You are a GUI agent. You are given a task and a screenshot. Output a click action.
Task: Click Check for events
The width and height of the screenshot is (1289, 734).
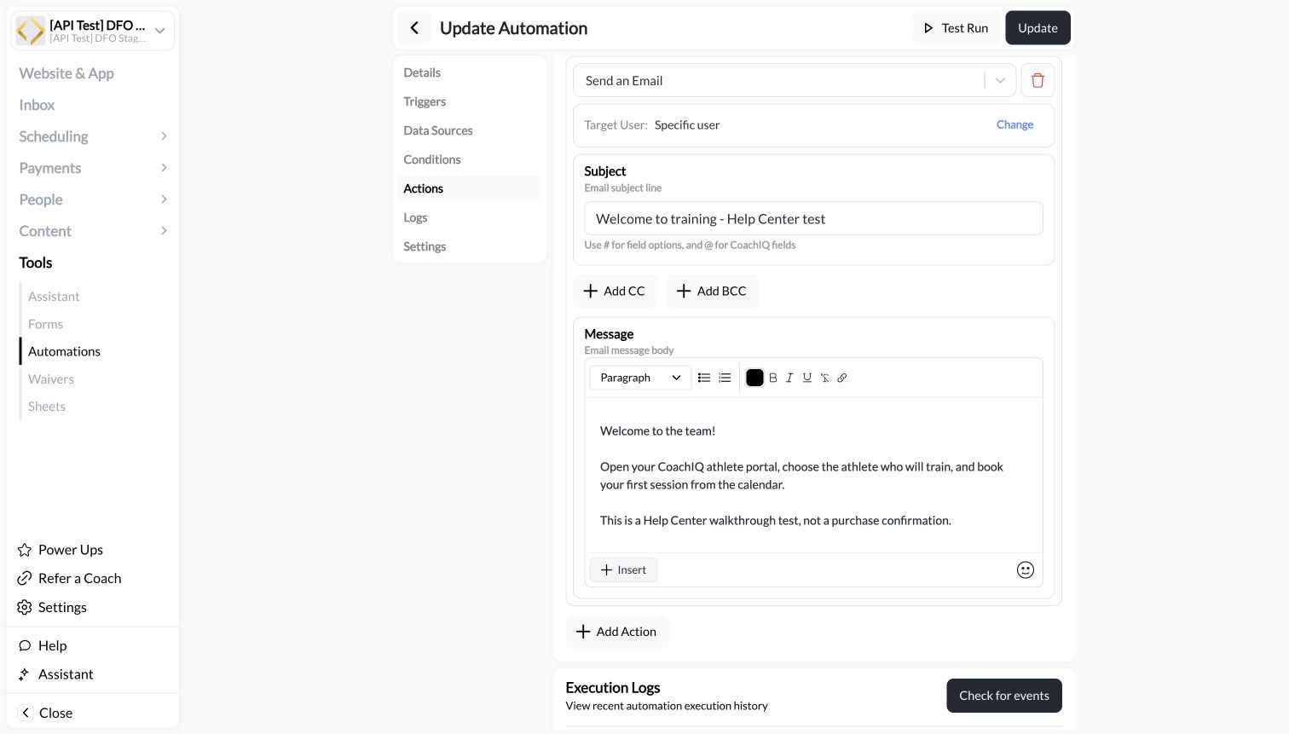pos(1004,696)
